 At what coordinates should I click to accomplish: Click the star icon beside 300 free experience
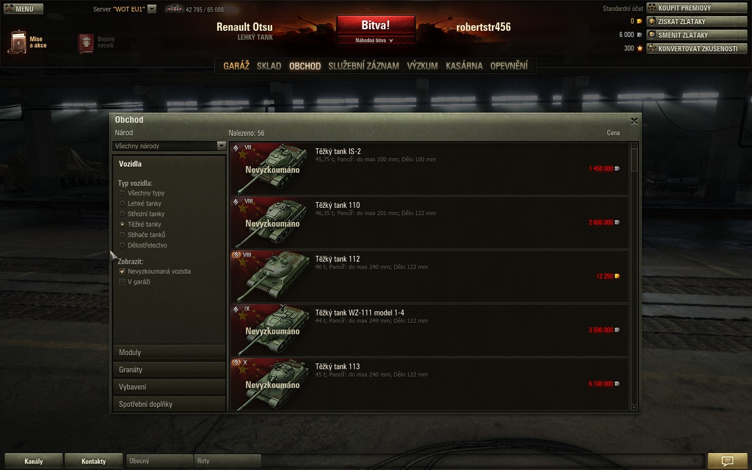(639, 48)
